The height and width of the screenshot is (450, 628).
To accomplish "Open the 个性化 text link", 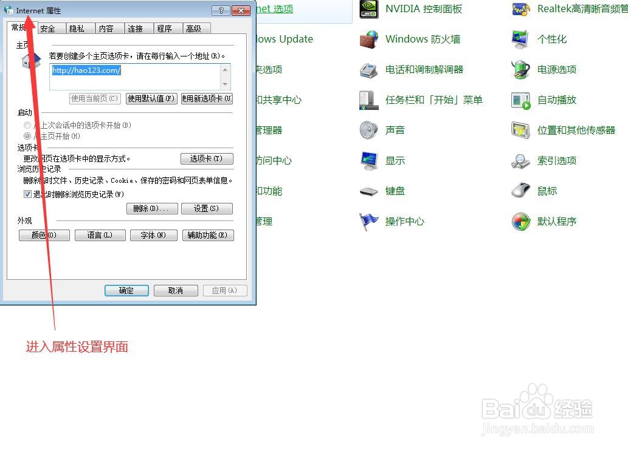I will 552,39.
